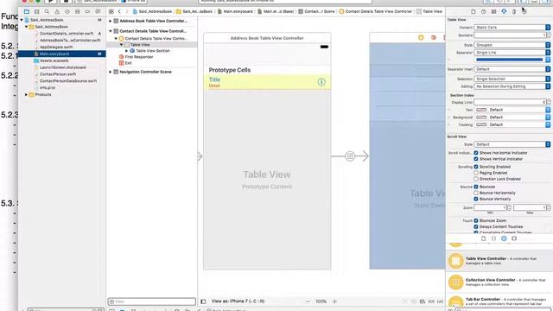Show the Attributes inspector

(x=504, y=11)
